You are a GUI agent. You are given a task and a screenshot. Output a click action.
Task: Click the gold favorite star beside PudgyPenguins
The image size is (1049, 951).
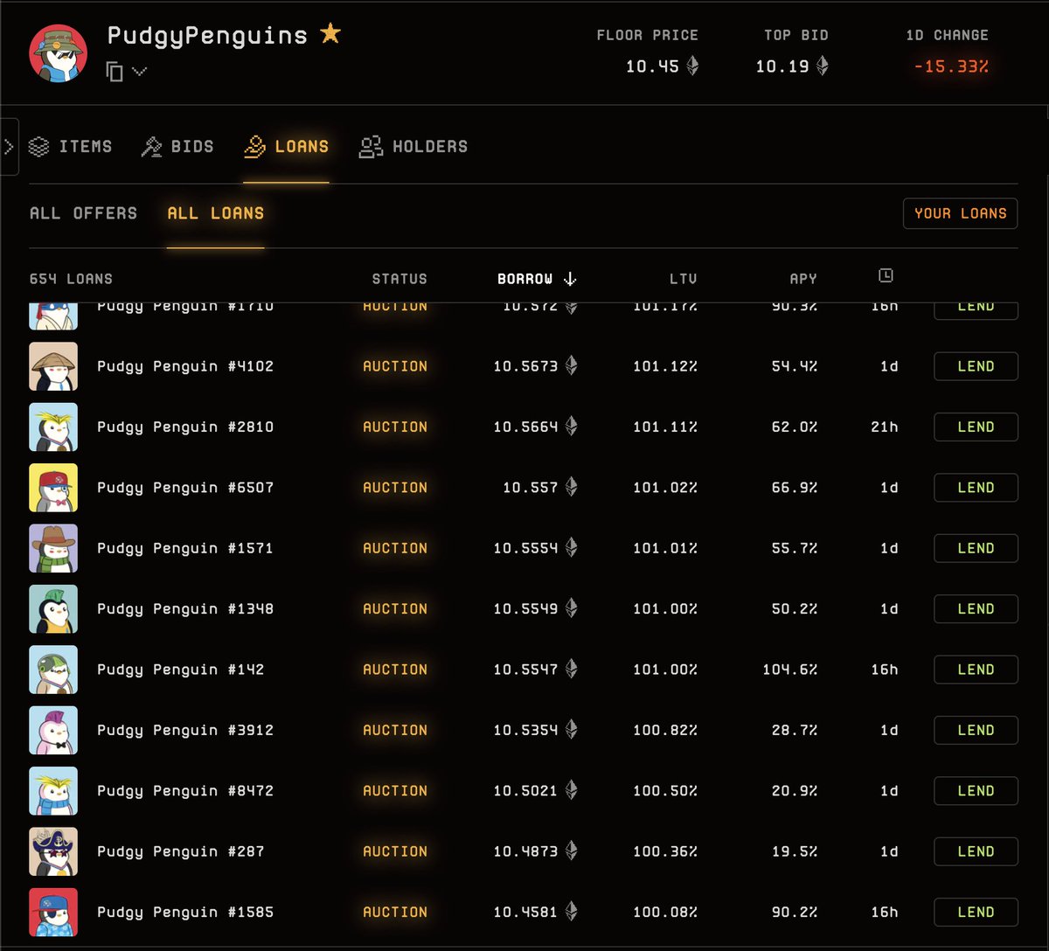pos(330,34)
